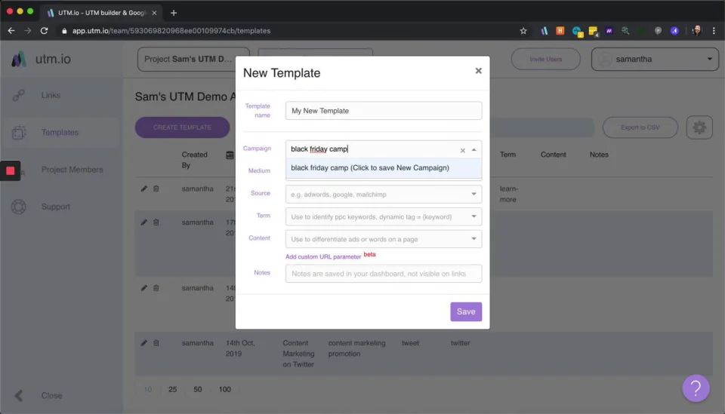Image resolution: width=725 pixels, height=414 pixels.
Task: Open the samantha account dropdown
Action: coord(655,59)
